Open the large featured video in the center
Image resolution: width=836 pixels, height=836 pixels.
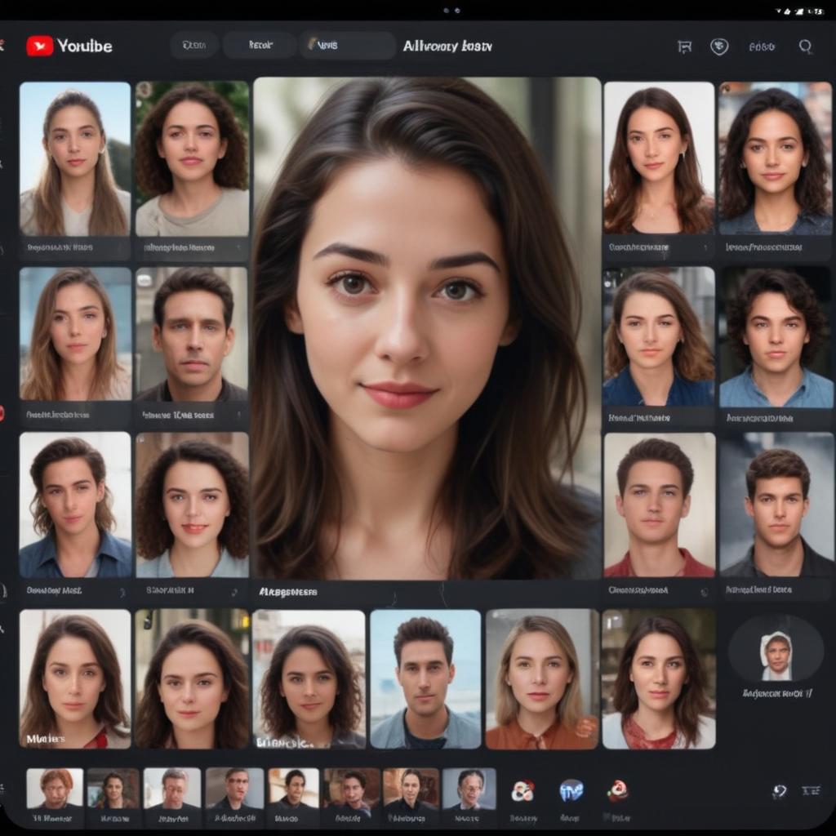point(426,327)
